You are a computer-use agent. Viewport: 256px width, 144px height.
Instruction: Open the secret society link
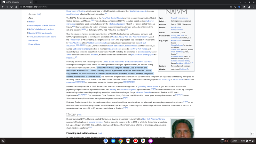(145, 52)
